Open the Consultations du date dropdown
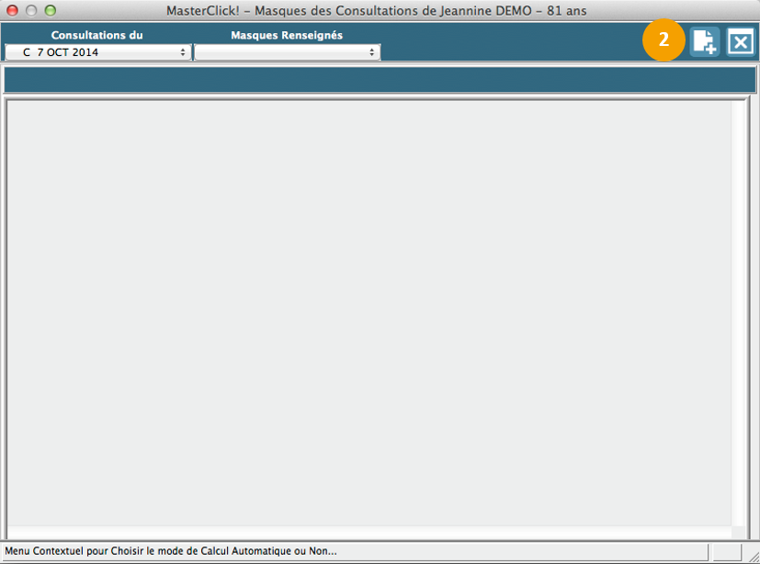The width and height of the screenshot is (760, 564). pos(96,52)
